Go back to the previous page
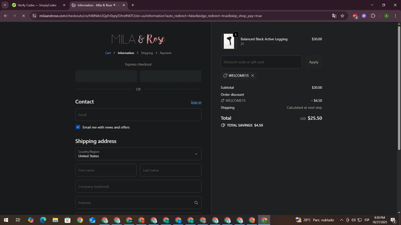This screenshot has width=401, height=225. point(6,16)
